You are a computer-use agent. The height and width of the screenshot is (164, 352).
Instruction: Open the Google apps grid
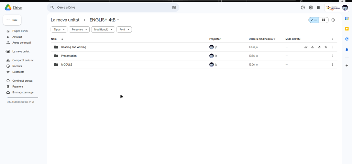pos(319,8)
